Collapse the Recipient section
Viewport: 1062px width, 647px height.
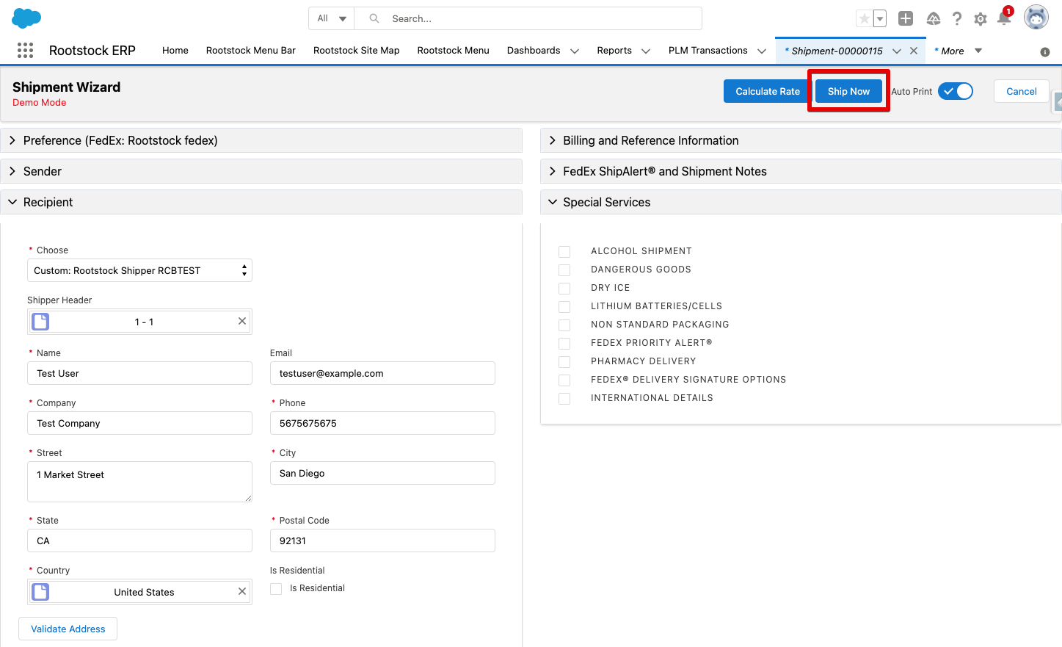(261, 202)
